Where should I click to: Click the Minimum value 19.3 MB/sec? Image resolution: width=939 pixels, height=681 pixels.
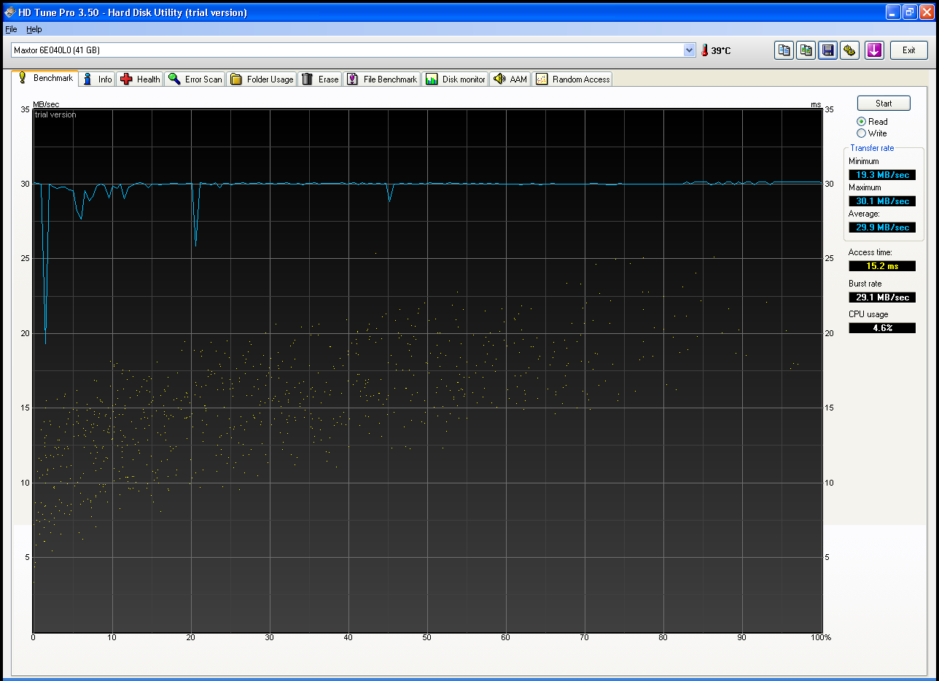[x=882, y=175]
